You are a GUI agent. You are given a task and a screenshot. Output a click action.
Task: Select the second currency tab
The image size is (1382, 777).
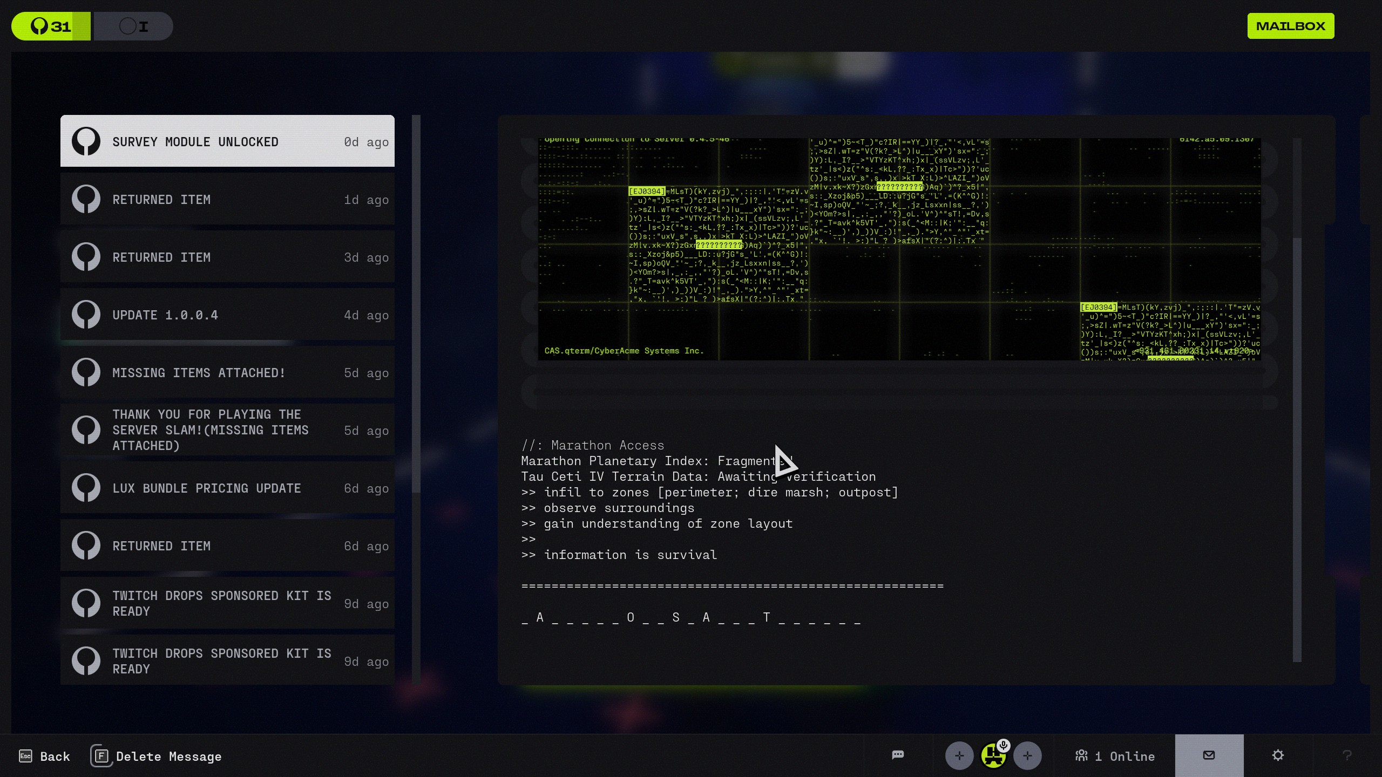tap(133, 26)
